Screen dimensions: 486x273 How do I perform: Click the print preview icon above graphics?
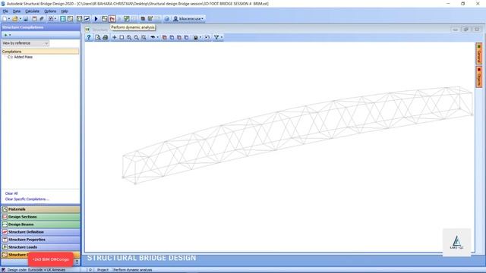tap(98, 37)
